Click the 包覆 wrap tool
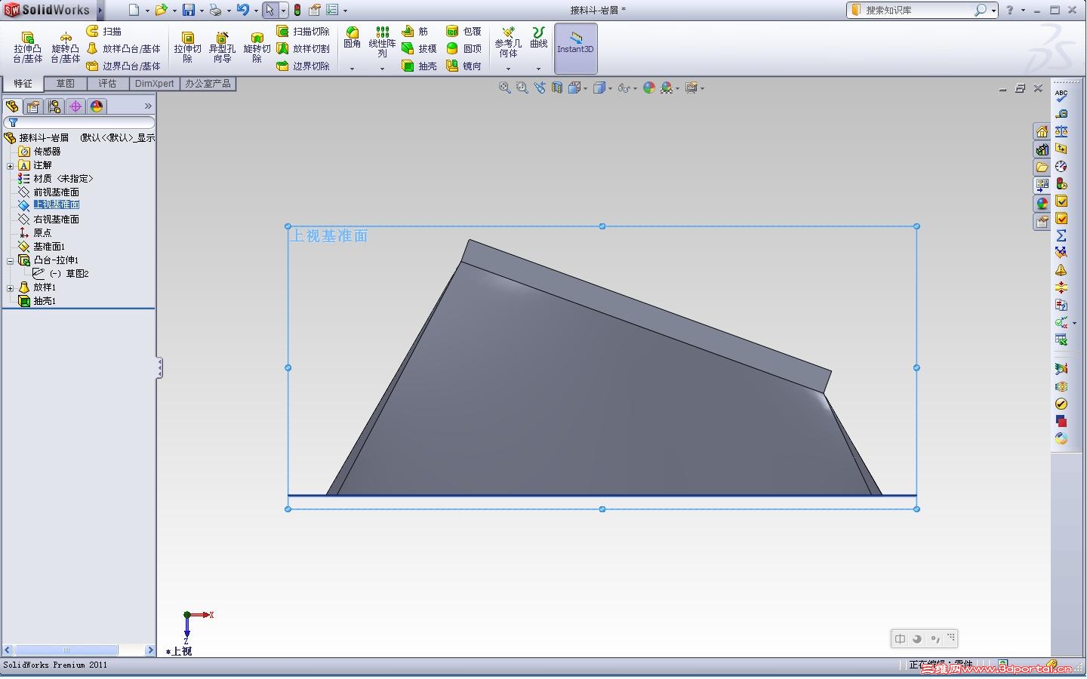 click(463, 31)
